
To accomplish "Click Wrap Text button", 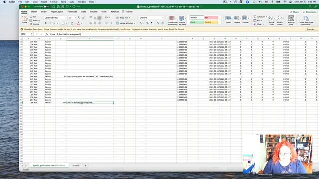I will [x=123, y=18].
